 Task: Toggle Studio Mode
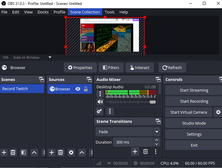pyautogui.click(x=194, y=123)
